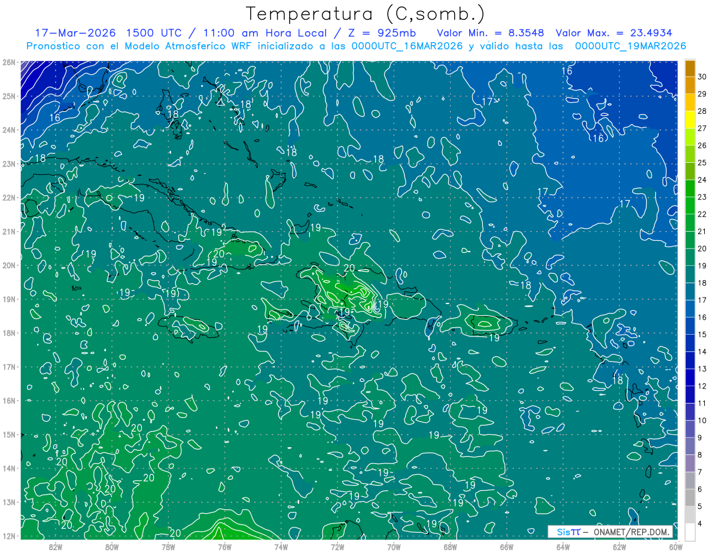Click longitude axis label "60W"

[676, 547]
